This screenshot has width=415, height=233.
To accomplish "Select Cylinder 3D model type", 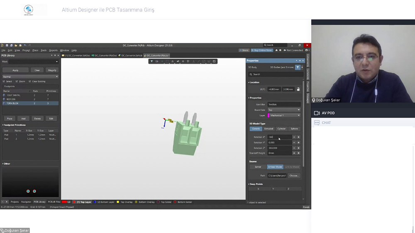I will [x=281, y=129].
